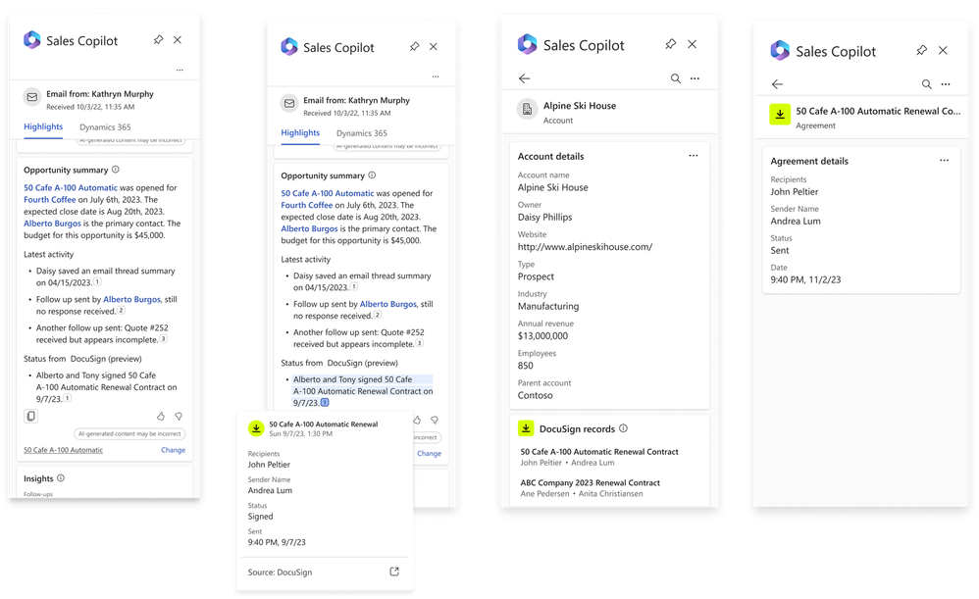Click the Status value Sent in Agreement details
979x599 pixels.
780,250
